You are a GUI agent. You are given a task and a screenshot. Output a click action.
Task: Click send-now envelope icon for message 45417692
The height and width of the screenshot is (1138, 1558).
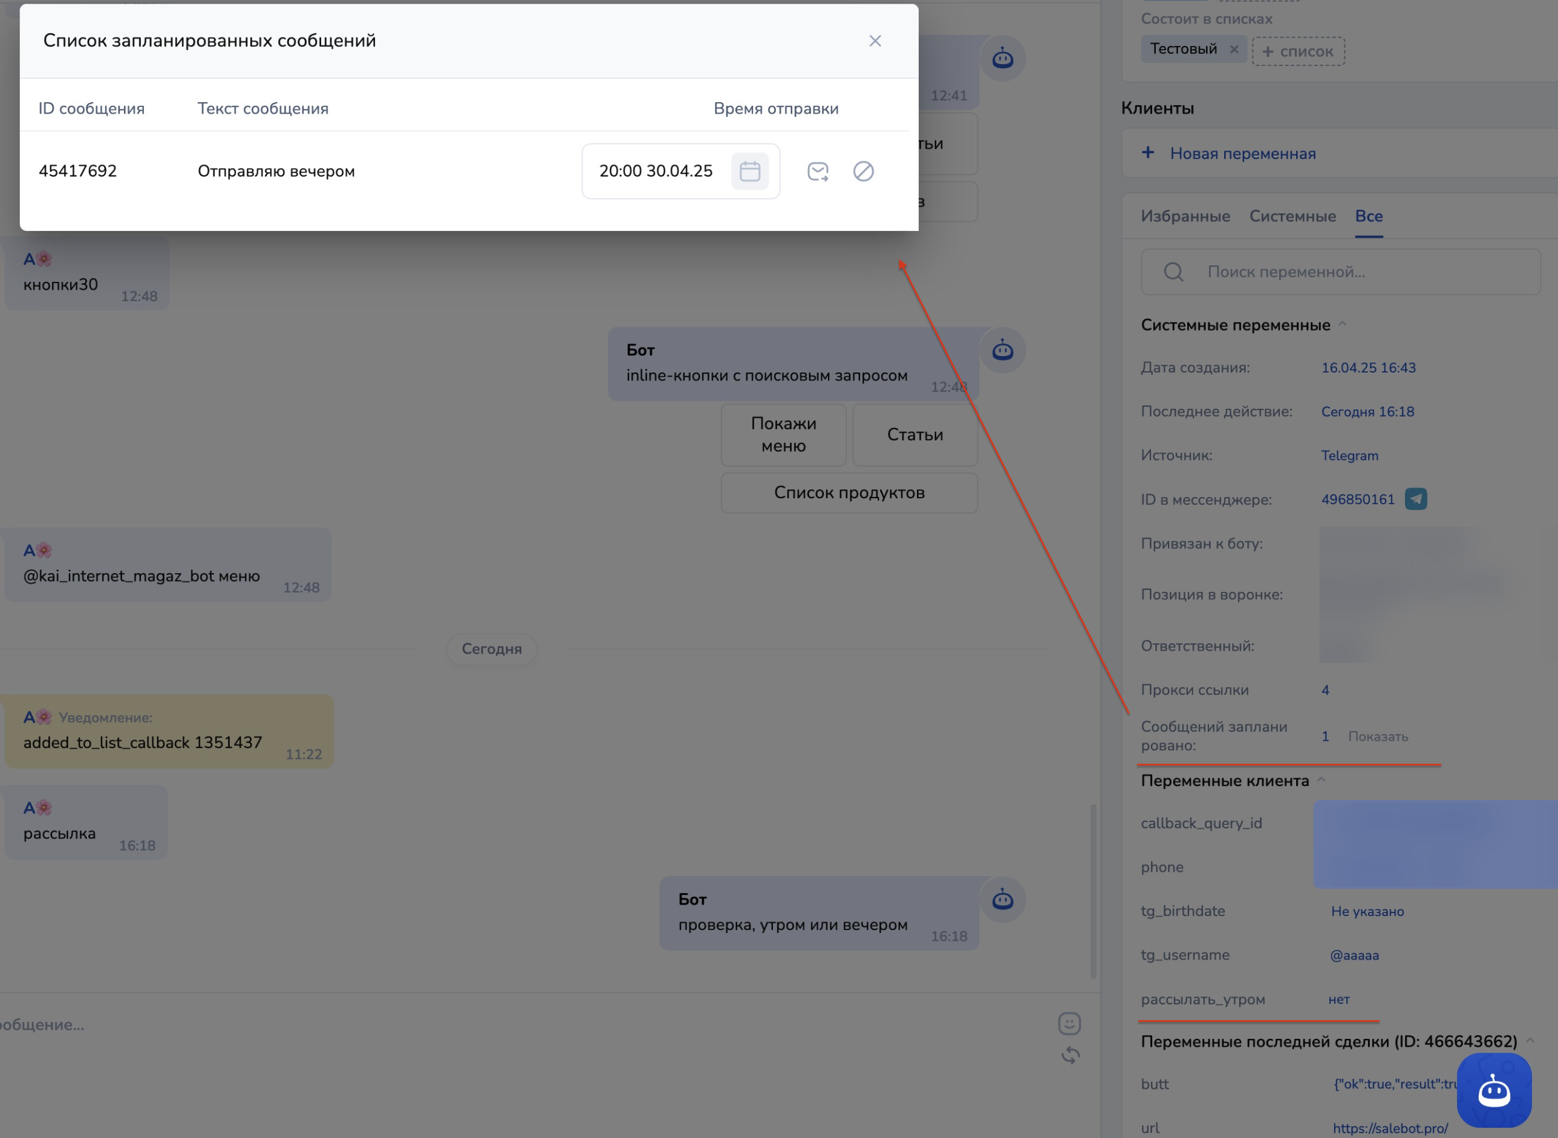click(817, 171)
